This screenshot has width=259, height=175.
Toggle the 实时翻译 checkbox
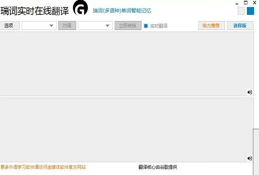(146, 26)
